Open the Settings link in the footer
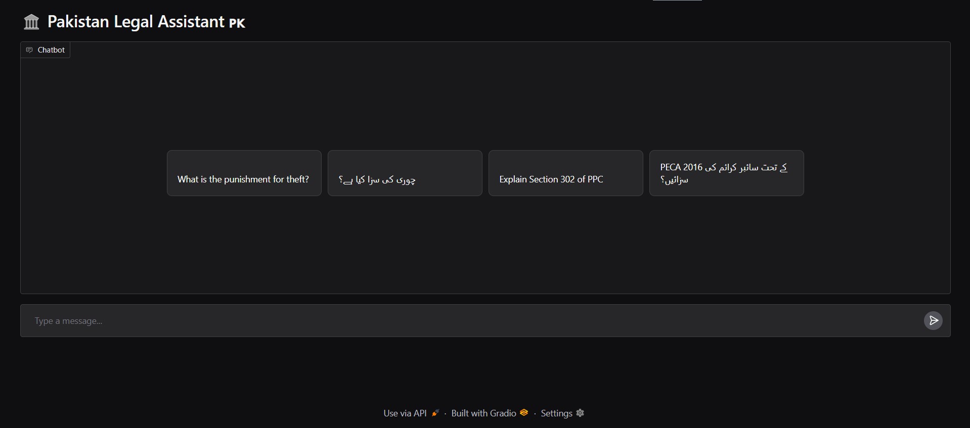The height and width of the screenshot is (428, 970). (x=556, y=413)
